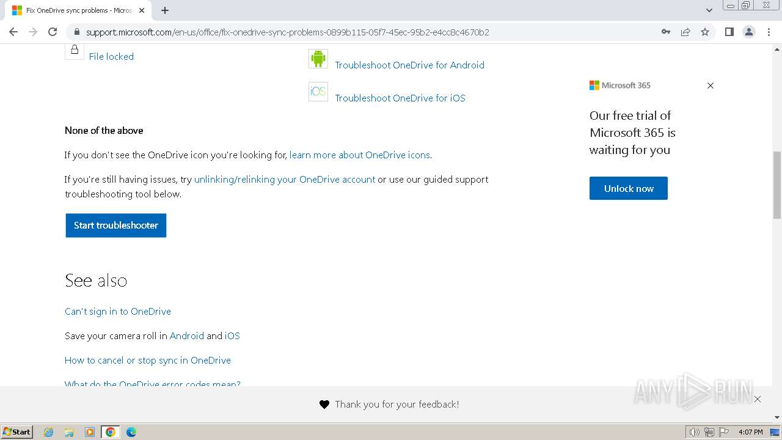The width and height of the screenshot is (782, 440).
Task: Reload the page with the refresh icon
Action: (53, 32)
